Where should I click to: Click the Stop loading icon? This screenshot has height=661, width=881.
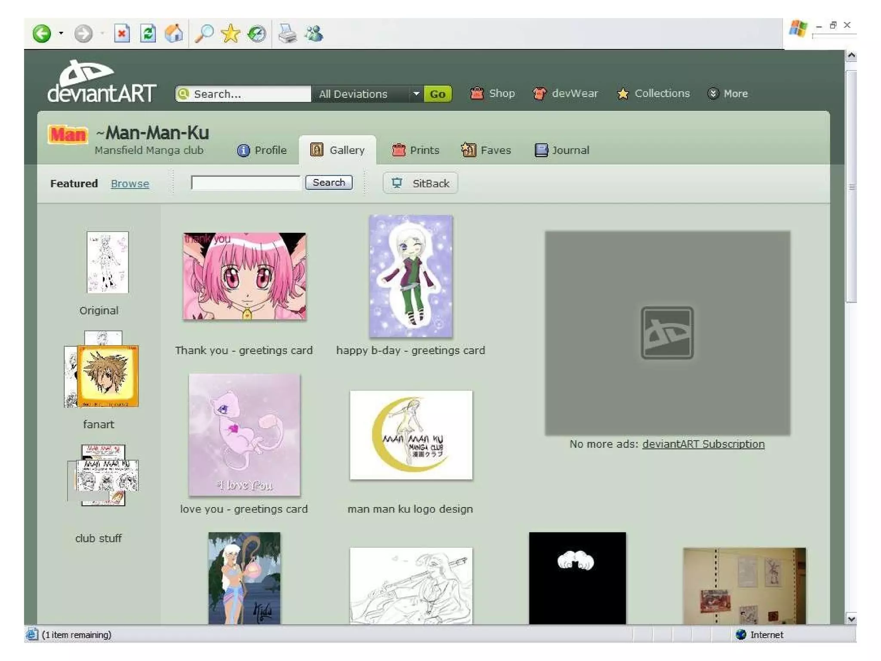point(122,34)
